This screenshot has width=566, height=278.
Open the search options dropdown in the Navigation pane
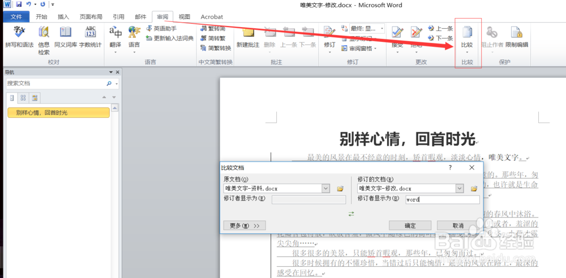click(x=117, y=84)
